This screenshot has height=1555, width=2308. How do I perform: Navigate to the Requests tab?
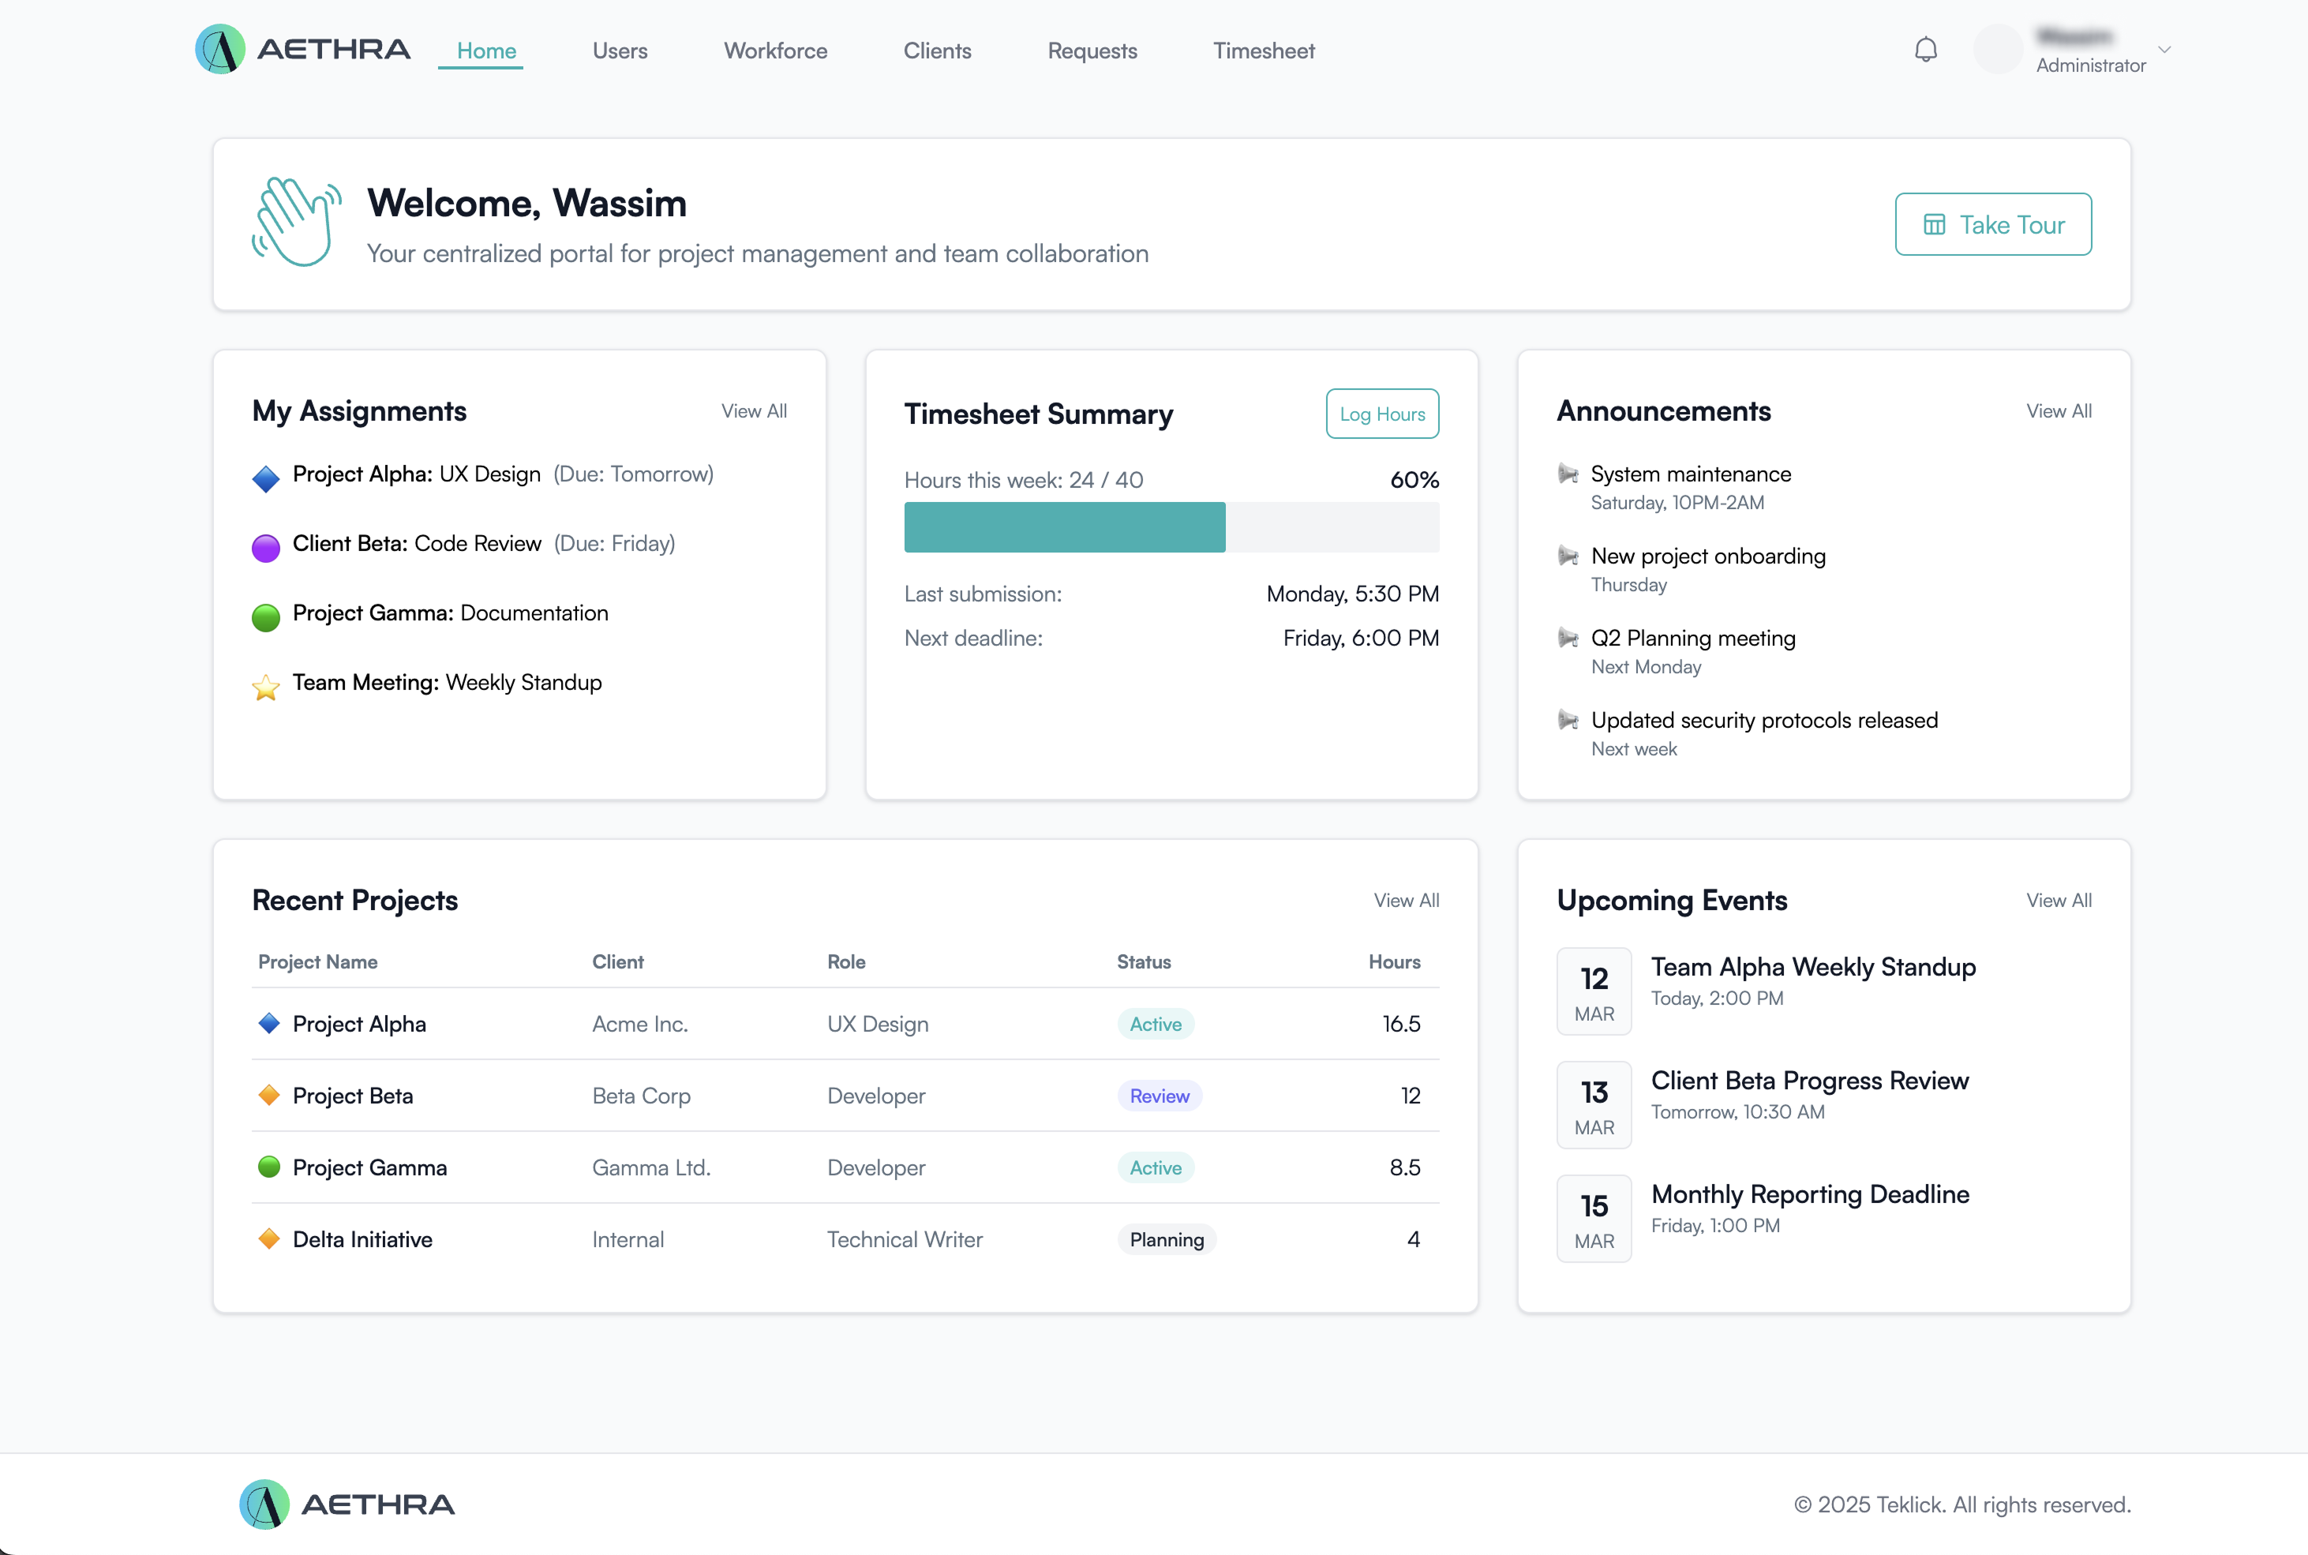click(1092, 51)
